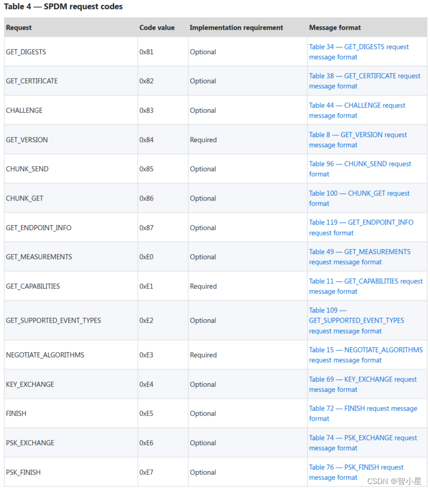Select code value 0x83
The height and width of the screenshot is (490, 430).
click(147, 110)
